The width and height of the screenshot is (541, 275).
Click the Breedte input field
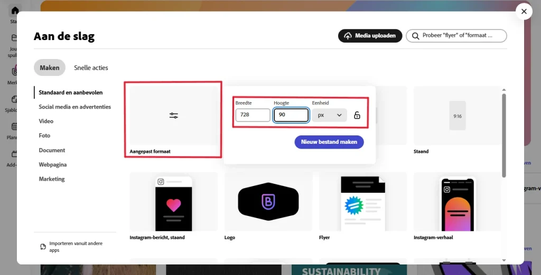(253, 115)
